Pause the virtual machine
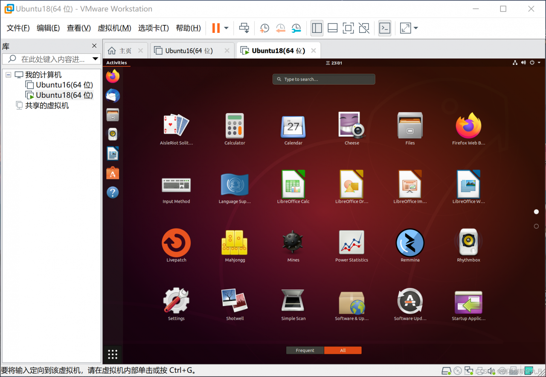546x377 pixels. [216, 28]
